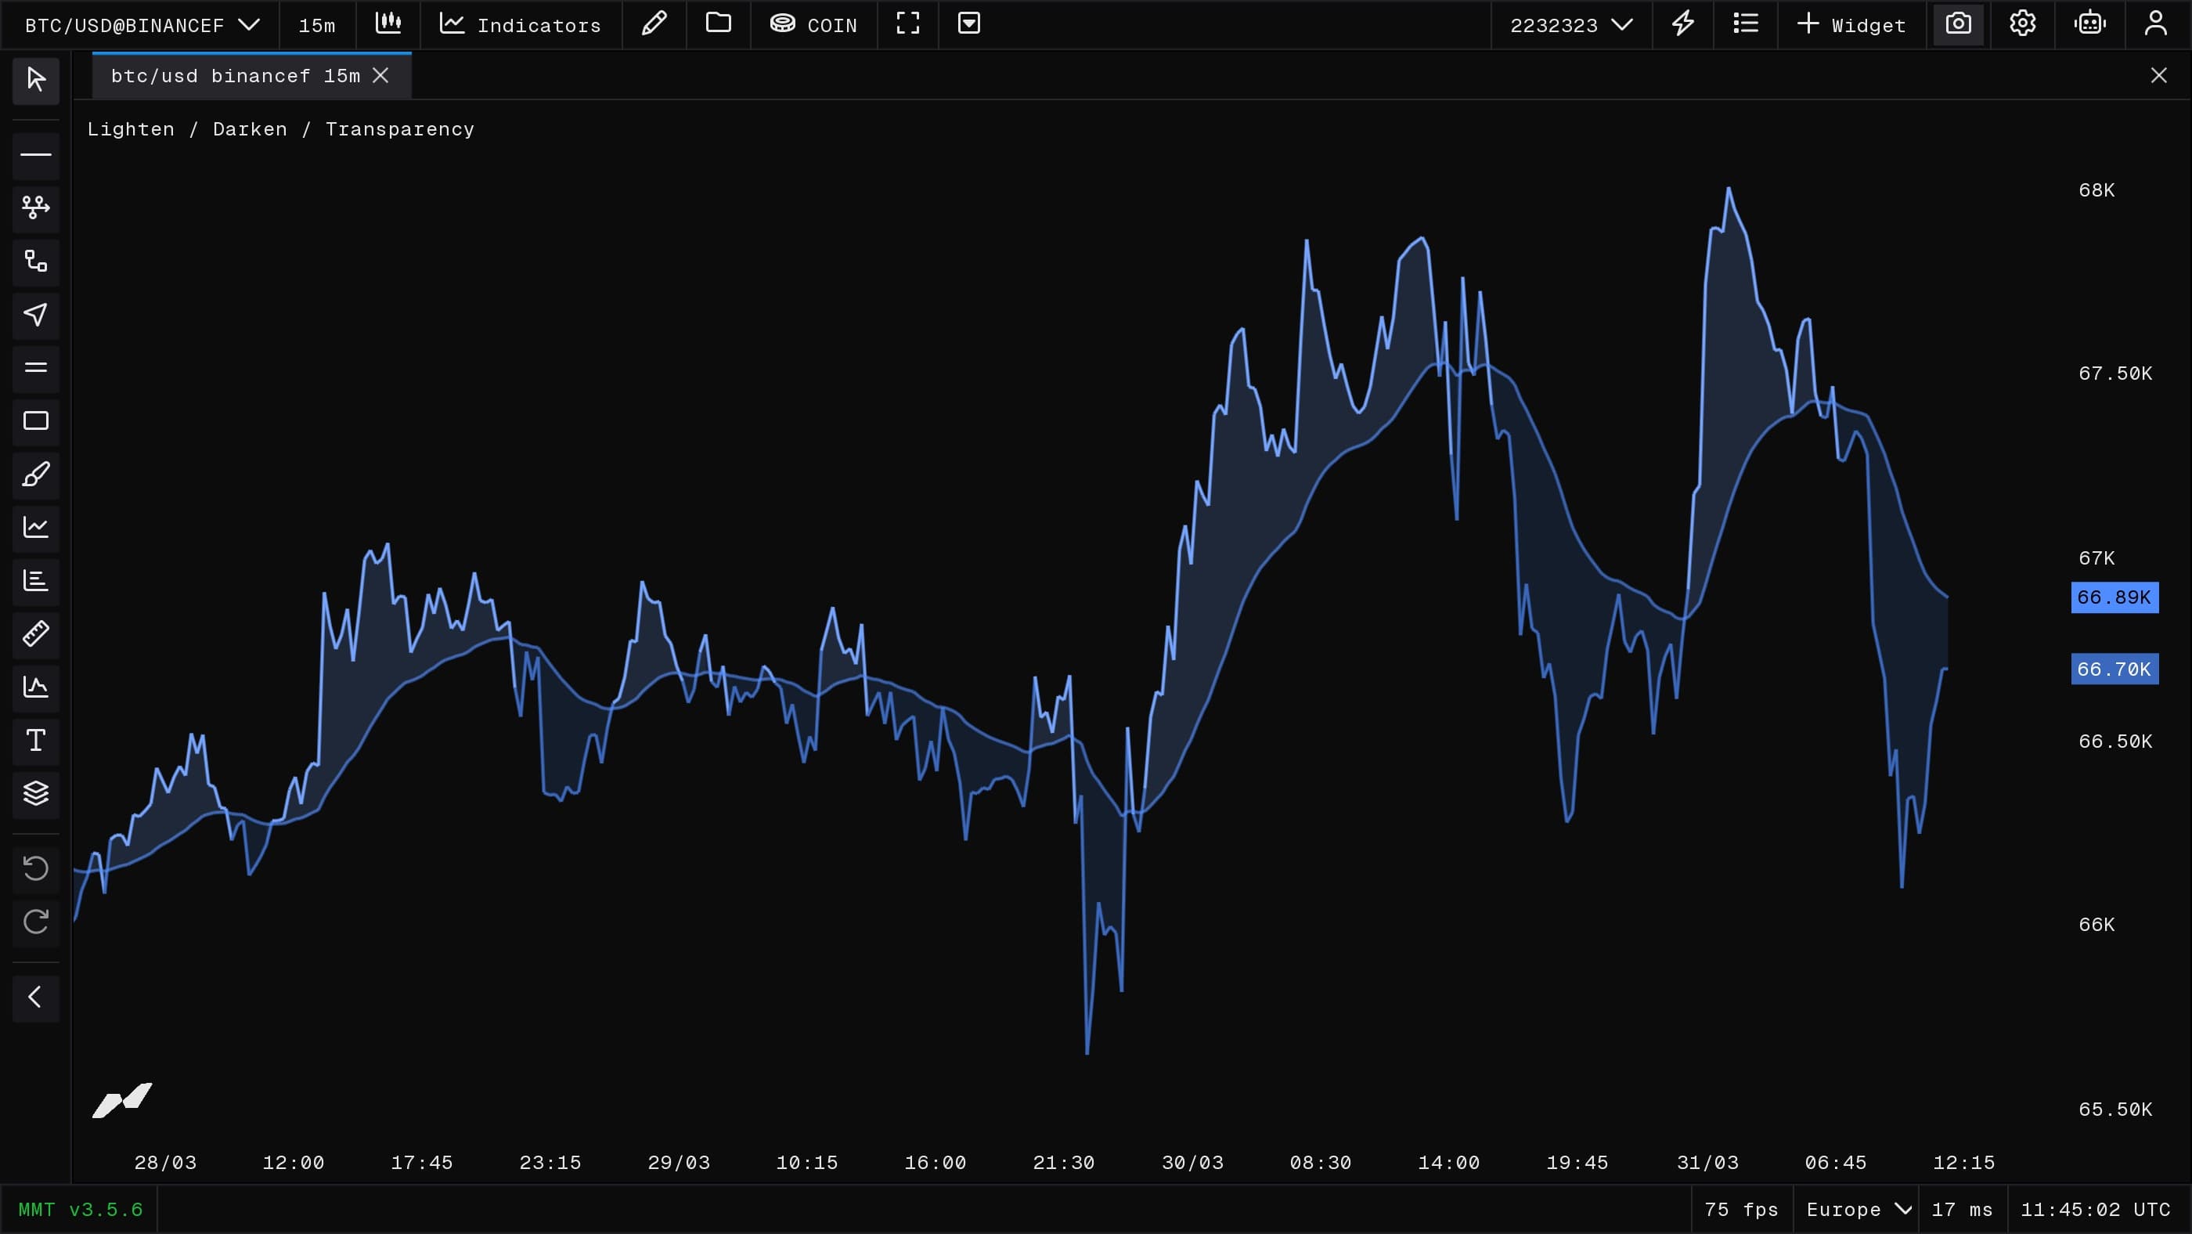Open the Indicators menu

tap(520, 25)
